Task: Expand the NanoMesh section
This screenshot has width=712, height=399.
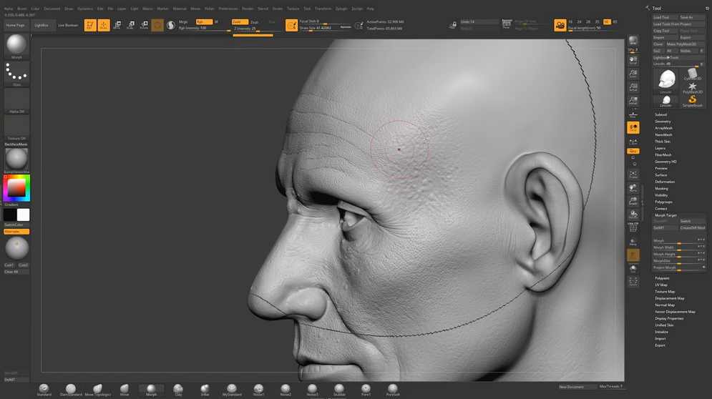Action: click(663, 135)
